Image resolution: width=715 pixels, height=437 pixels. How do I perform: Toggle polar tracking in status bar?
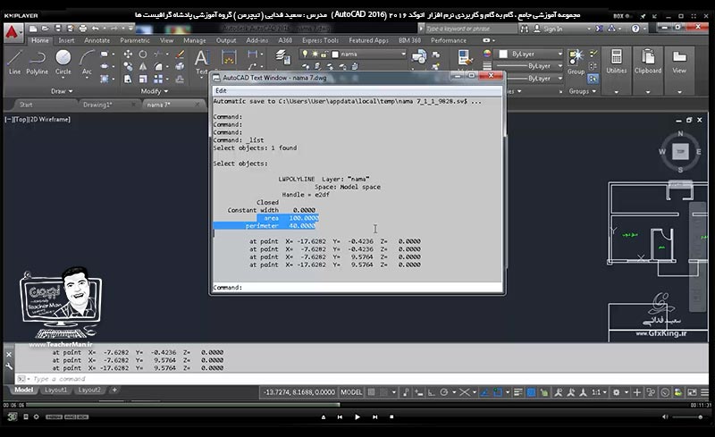443,392
